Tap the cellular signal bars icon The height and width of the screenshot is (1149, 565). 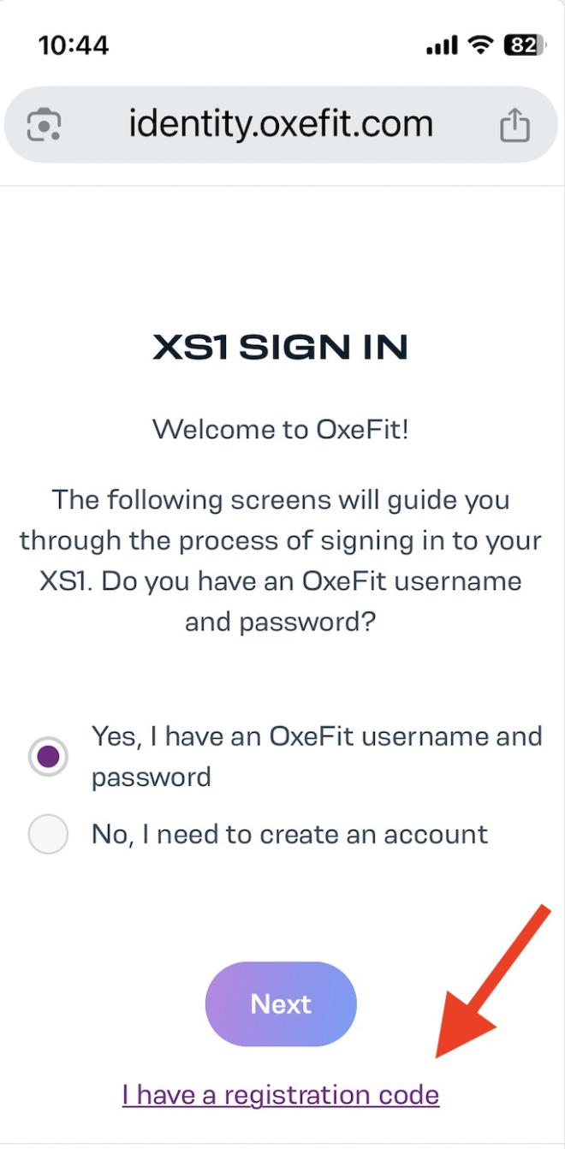pos(442,45)
